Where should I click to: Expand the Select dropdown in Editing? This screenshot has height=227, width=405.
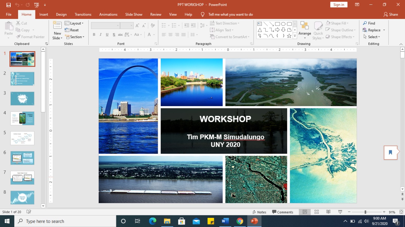371,37
